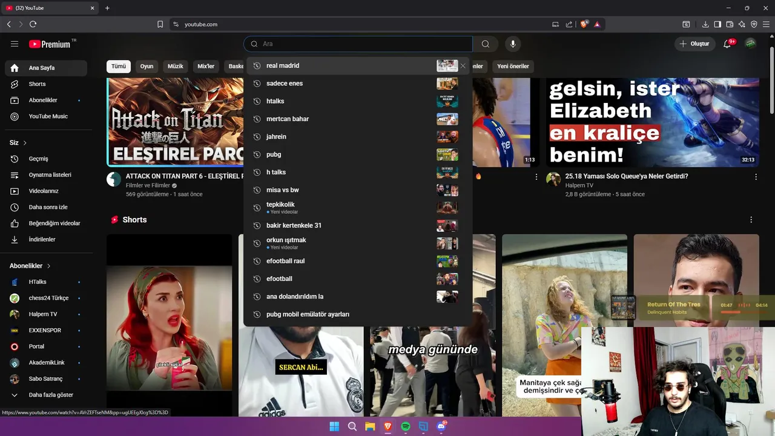Open Geçmiş history page
Image resolution: width=775 pixels, height=436 pixels.
pos(46,159)
